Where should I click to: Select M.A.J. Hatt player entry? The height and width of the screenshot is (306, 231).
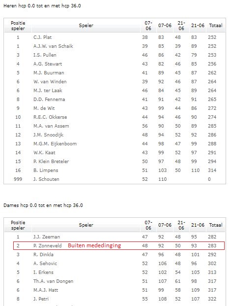click(46, 290)
